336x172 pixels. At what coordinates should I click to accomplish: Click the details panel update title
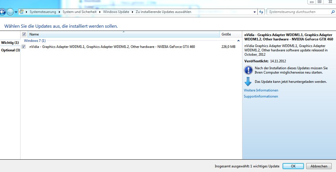(x=289, y=37)
